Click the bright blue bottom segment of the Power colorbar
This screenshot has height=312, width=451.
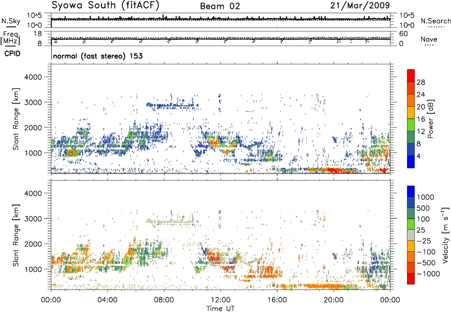tap(411, 162)
